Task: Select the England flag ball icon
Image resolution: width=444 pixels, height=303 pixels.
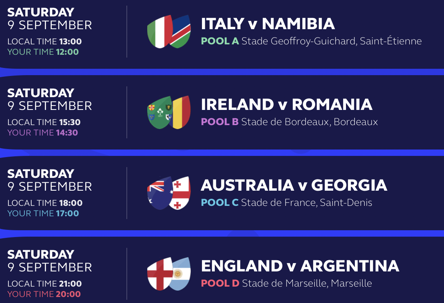Action: click(x=160, y=274)
